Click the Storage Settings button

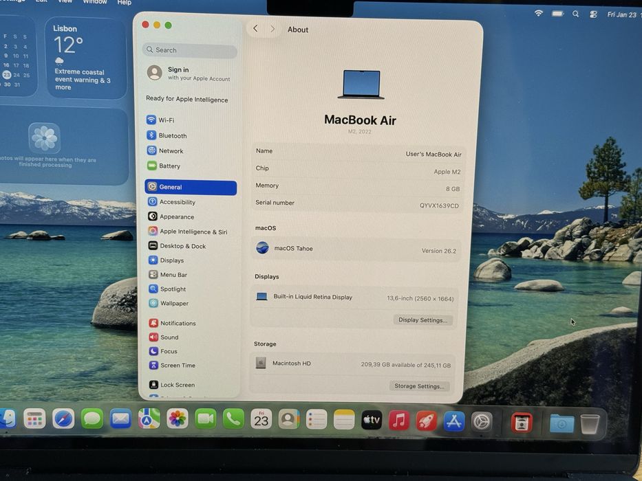[419, 385]
